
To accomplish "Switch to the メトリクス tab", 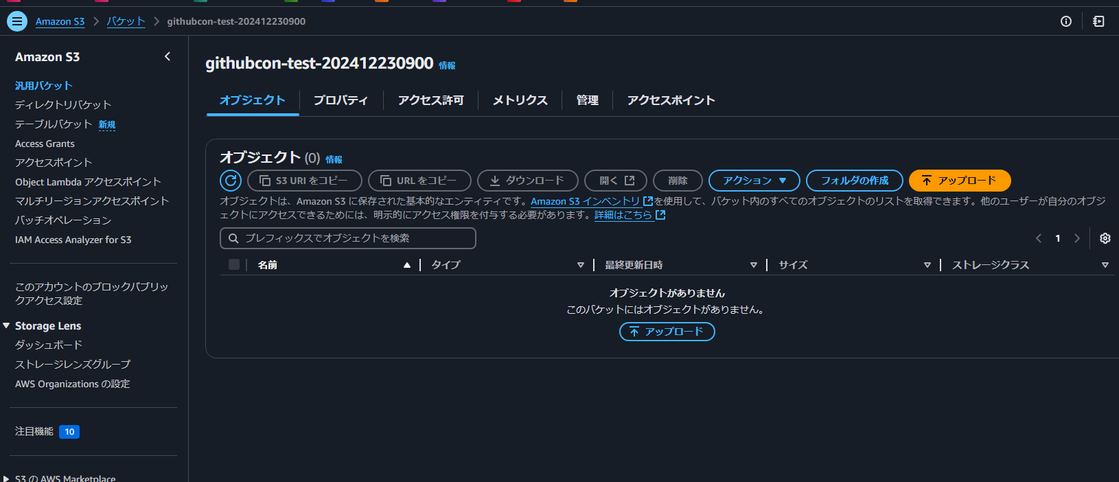I will 520,100.
